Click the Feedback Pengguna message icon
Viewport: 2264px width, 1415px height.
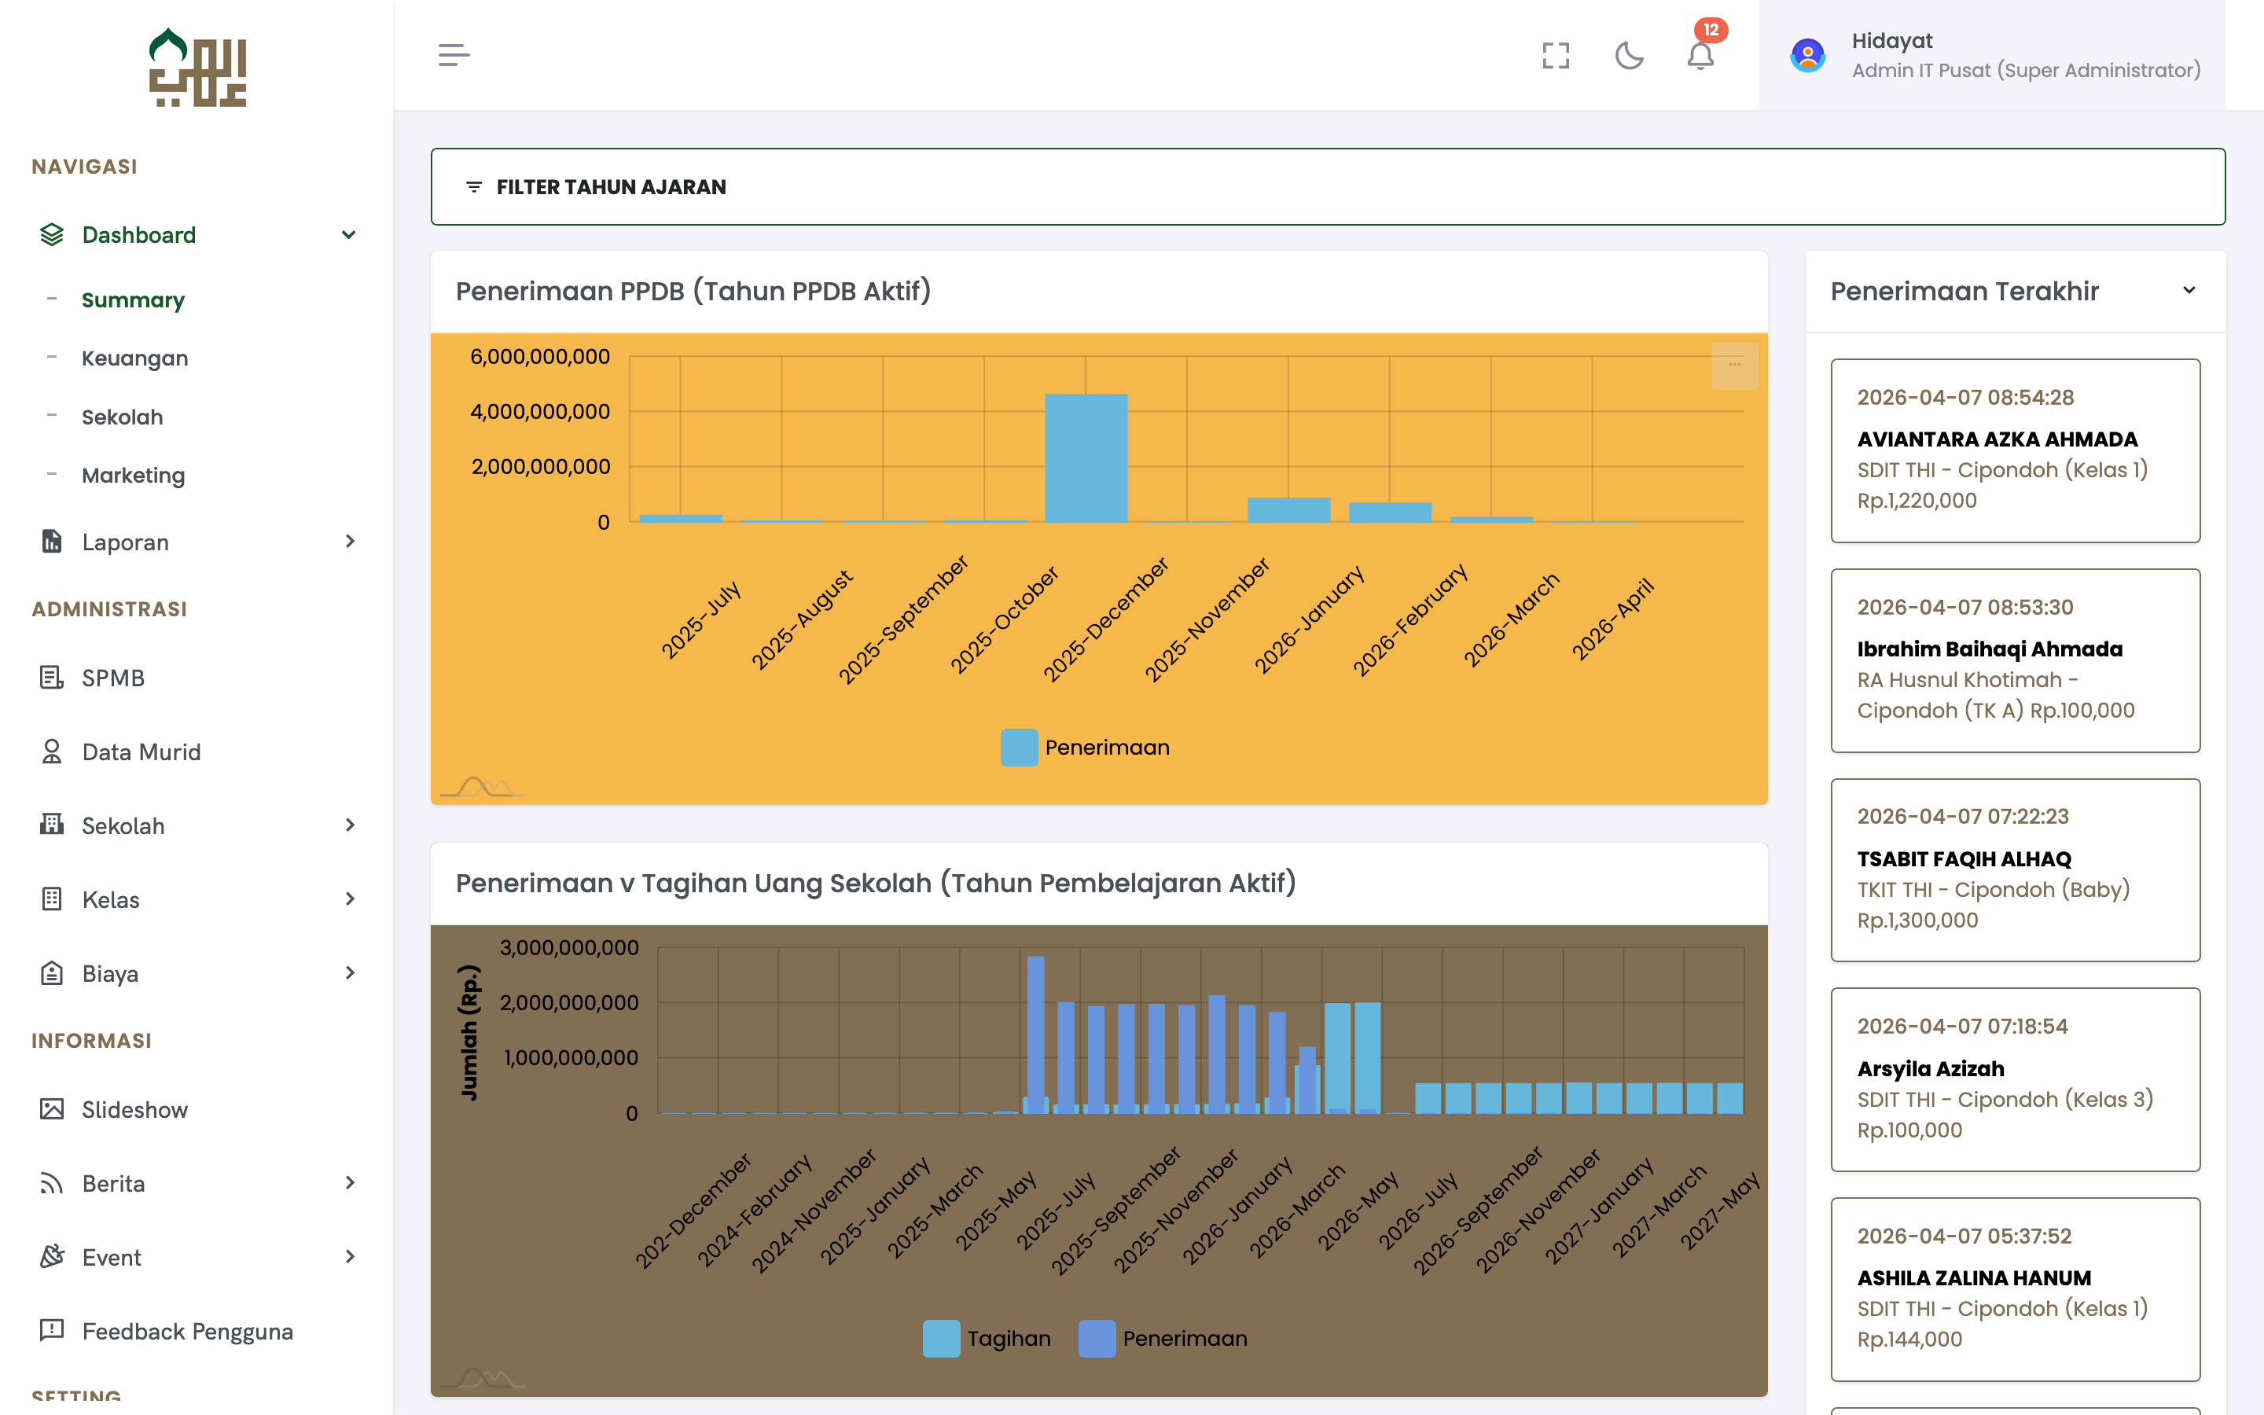53,1331
